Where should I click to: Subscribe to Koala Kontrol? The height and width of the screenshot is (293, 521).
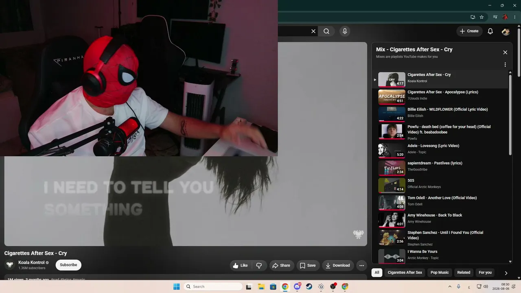point(68,265)
